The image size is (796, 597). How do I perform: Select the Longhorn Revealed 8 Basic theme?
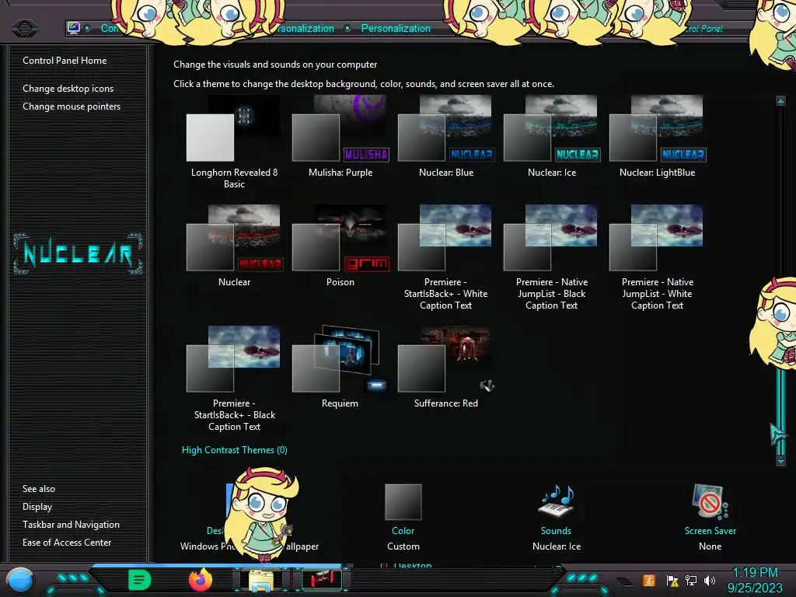234,143
